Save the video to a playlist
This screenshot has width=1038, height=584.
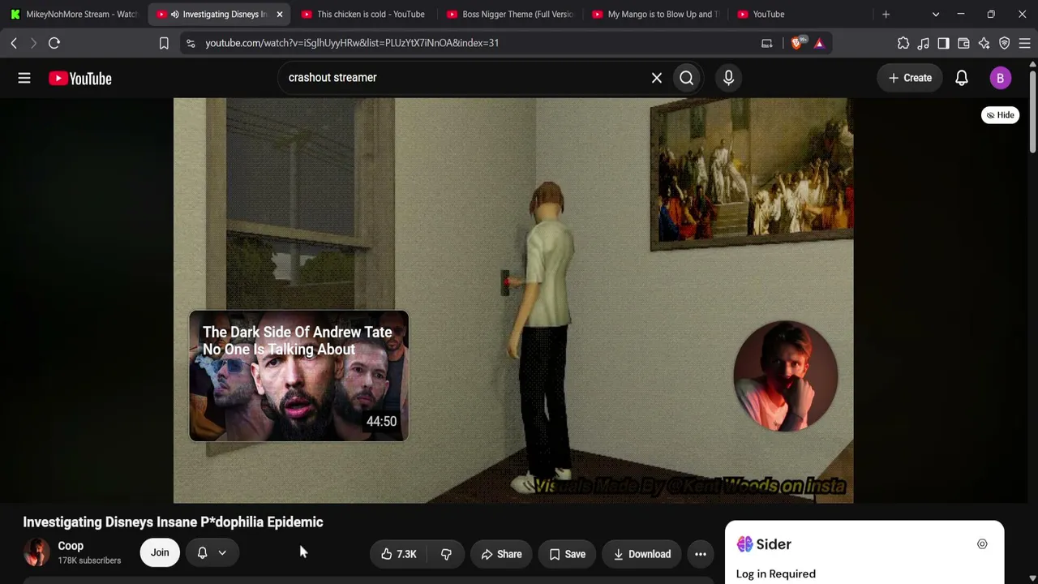point(567,554)
